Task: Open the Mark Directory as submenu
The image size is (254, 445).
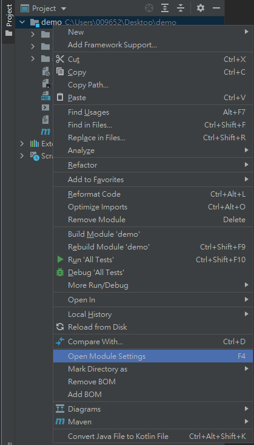Action: (x=153, y=369)
